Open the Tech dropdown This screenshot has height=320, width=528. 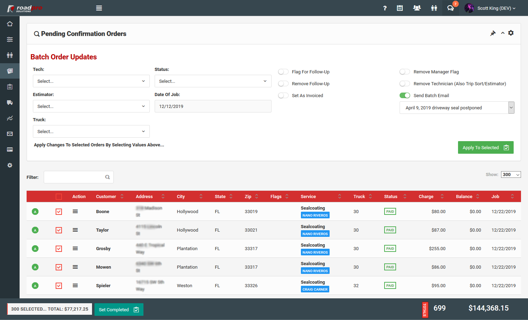tap(91, 81)
